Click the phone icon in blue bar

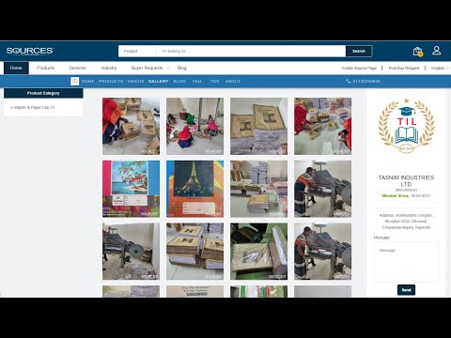349,81
